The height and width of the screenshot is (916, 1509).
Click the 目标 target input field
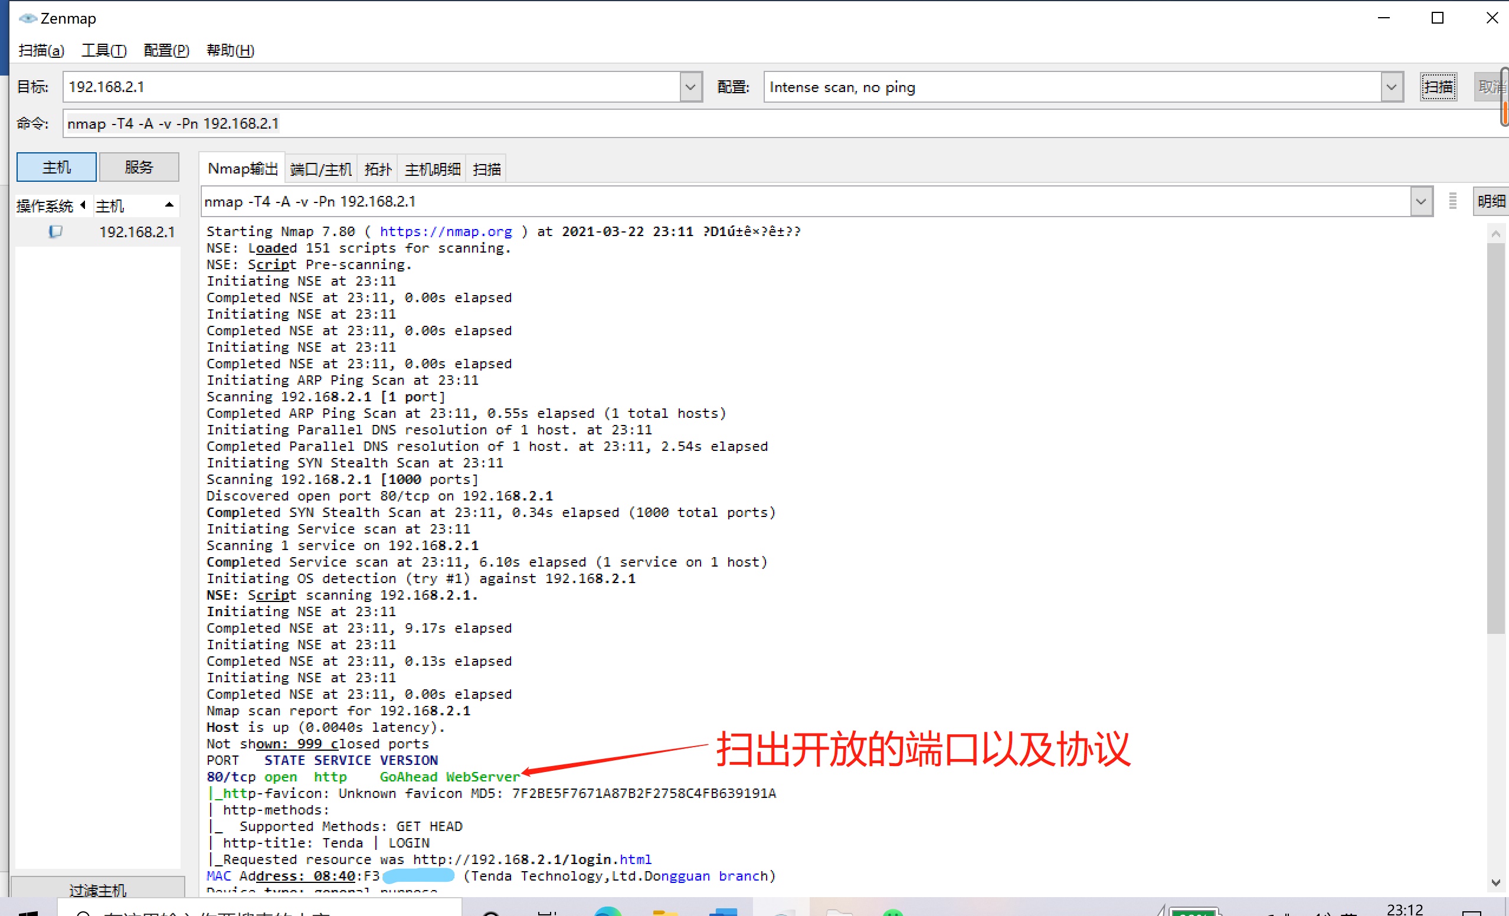point(371,87)
